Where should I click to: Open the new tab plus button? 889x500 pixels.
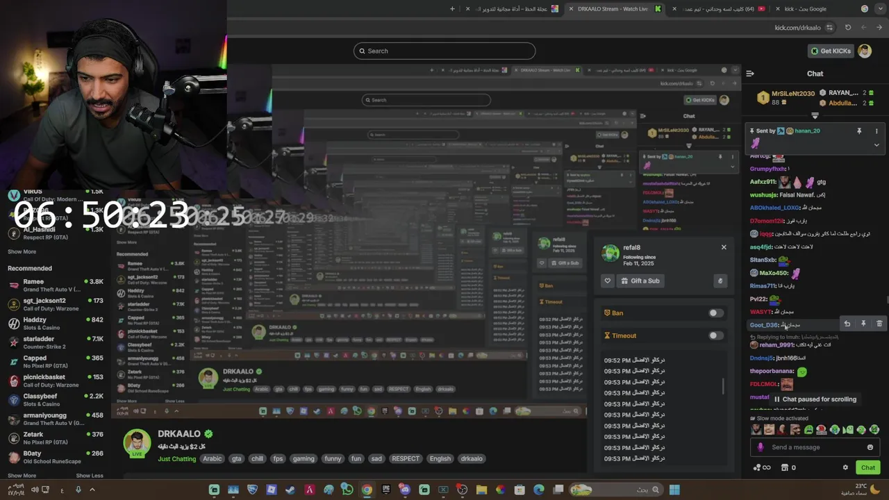452,9
